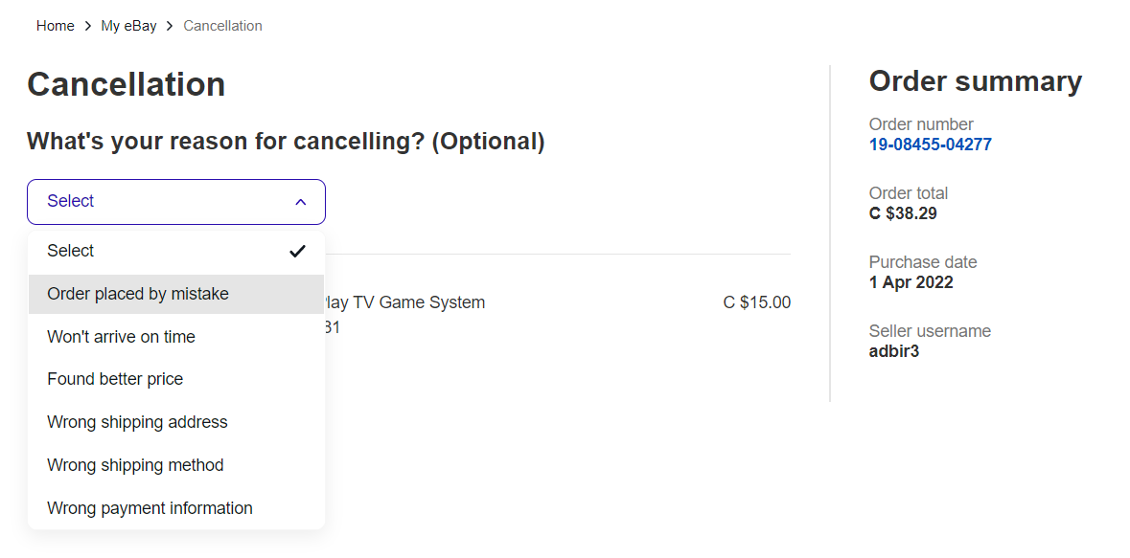1130x558 pixels.
Task: Select 'Order placed by mistake' reason
Action: coord(138,294)
